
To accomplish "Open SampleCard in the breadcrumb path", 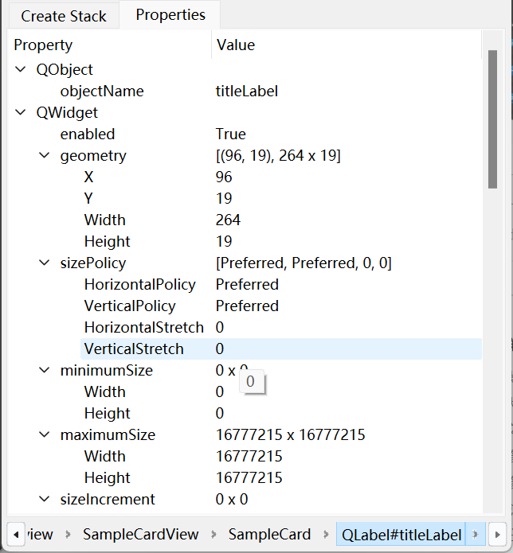I will [x=269, y=534].
